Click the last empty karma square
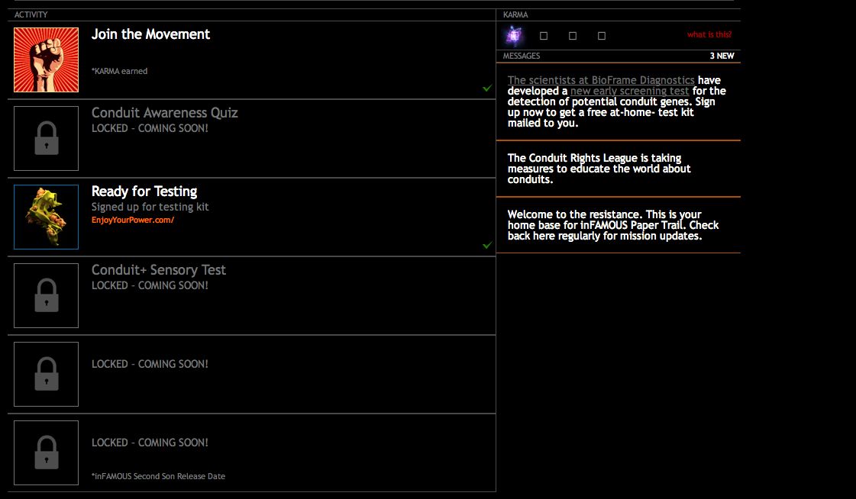The height and width of the screenshot is (499, 856). point(602,36)
